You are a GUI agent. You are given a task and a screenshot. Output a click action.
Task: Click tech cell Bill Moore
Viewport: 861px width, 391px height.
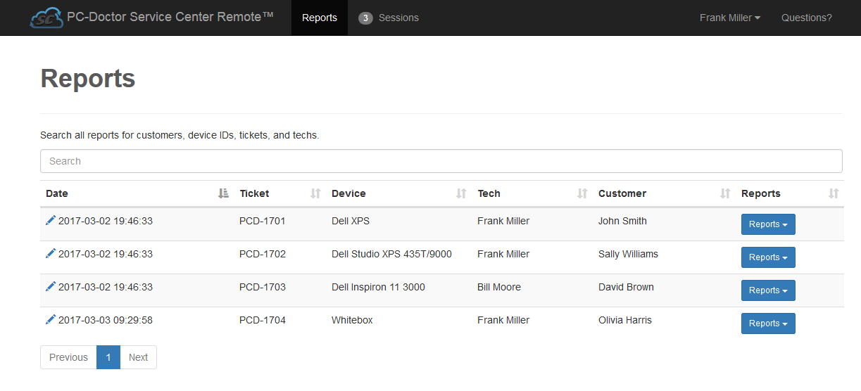pos(499,287)
